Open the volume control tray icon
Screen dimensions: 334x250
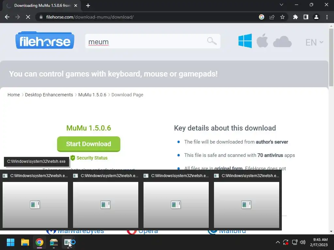(303, 242)
